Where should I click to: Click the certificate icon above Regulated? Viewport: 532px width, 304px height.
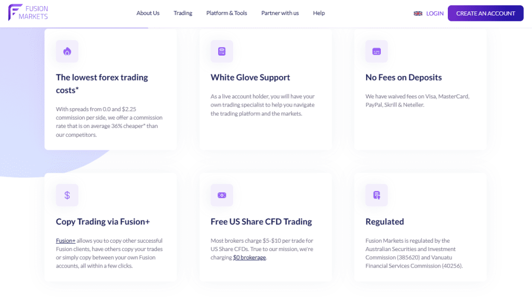(377, 195)
